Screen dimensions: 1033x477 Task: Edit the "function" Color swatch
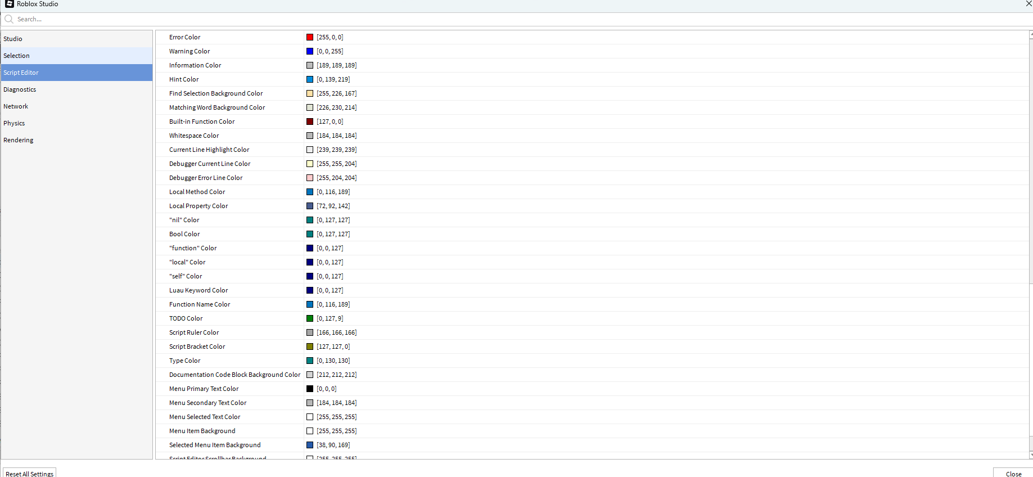[x=310, y=248]
